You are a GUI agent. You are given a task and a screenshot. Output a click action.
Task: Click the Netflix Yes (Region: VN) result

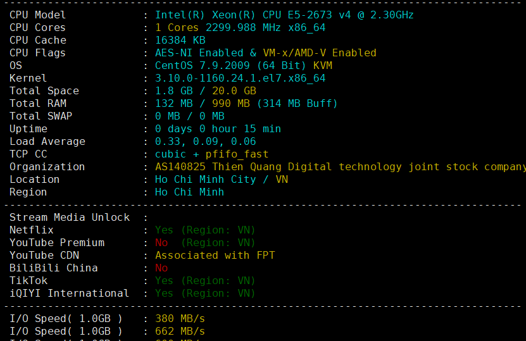[x=205, y=230]
